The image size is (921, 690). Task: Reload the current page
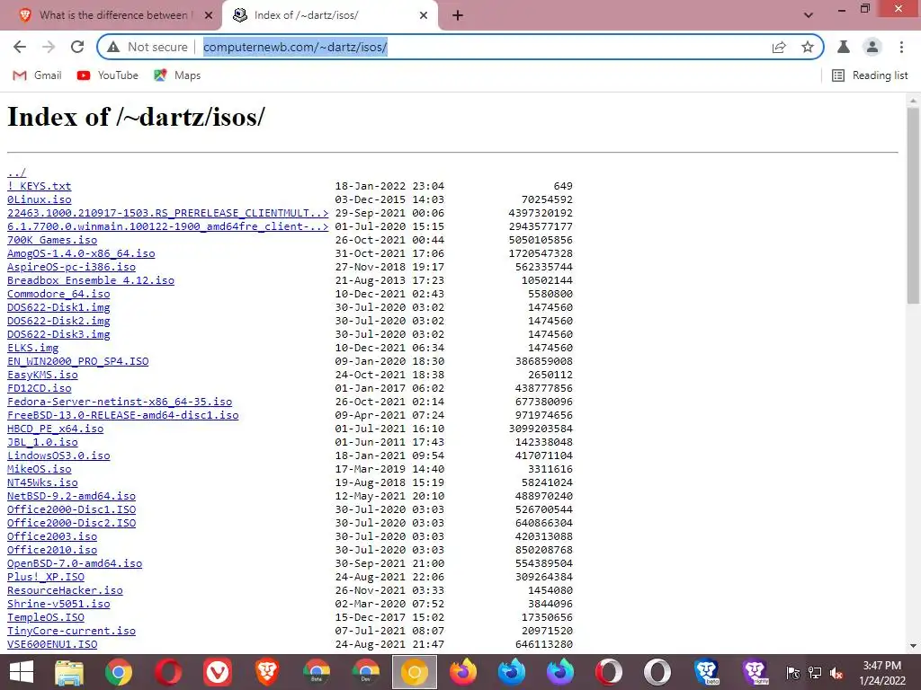[x=77, y=47]
